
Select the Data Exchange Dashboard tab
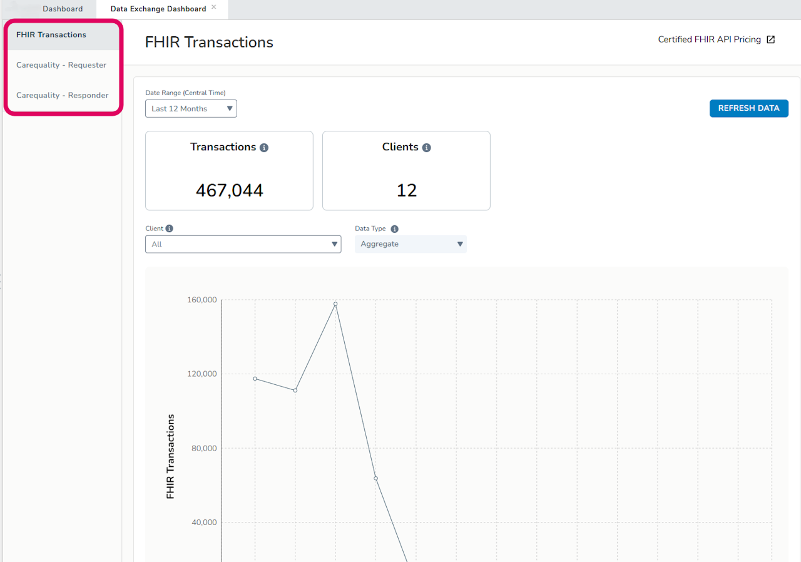(x=158, y=9)
